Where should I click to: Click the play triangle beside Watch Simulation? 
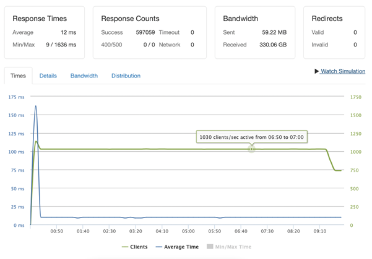[317, 71]
